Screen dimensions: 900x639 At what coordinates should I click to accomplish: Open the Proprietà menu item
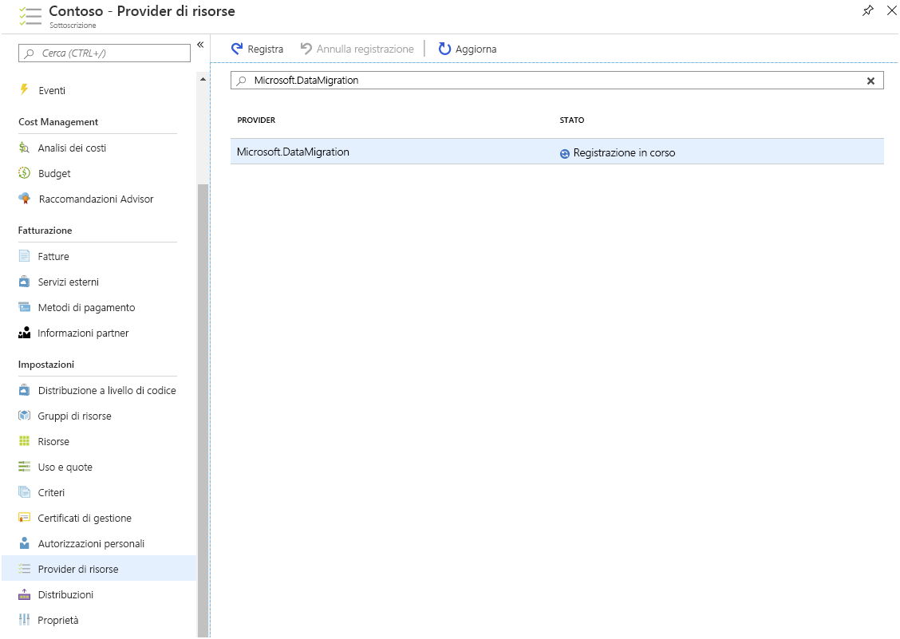[58, 620]
